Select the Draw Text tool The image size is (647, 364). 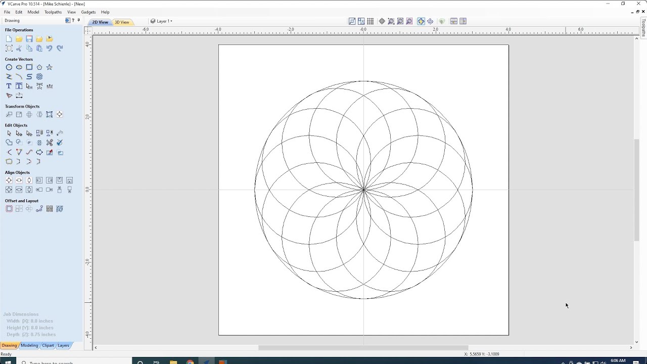[9, 86]
